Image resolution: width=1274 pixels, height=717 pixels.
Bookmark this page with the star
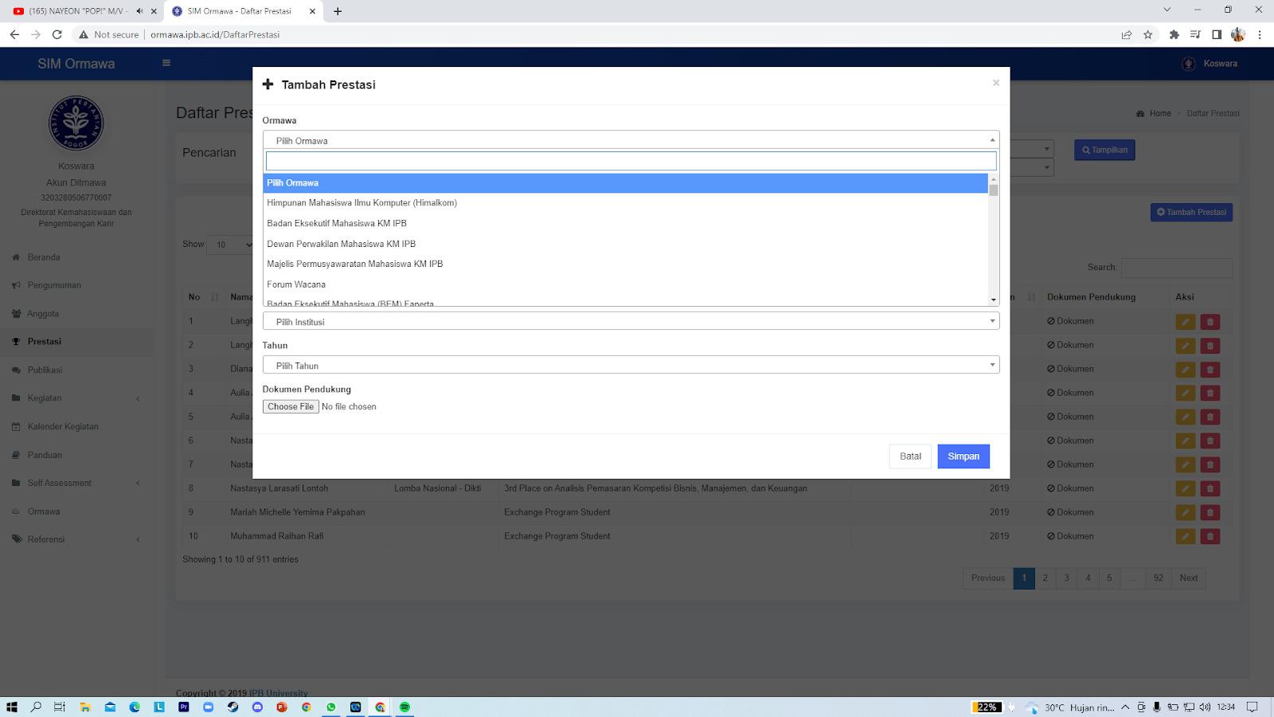(1148, 34)
